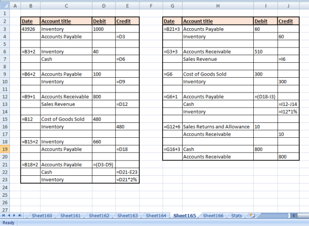309x226 pixels.
Task: Click cell G16 formula =G12+6
Action: 172,127
